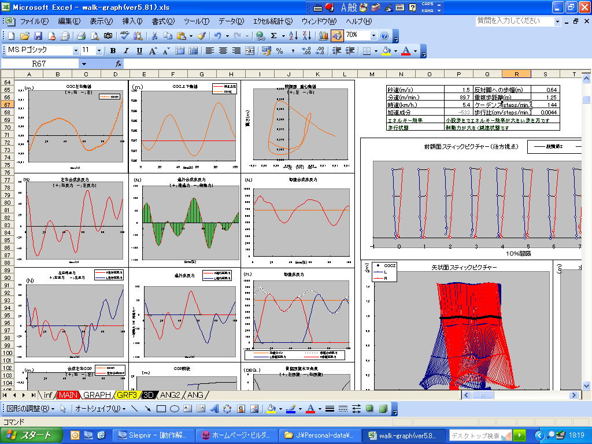This screenshot has height=444, width=592.
Task: Open the 編集(E) menu
Action: 69,21
